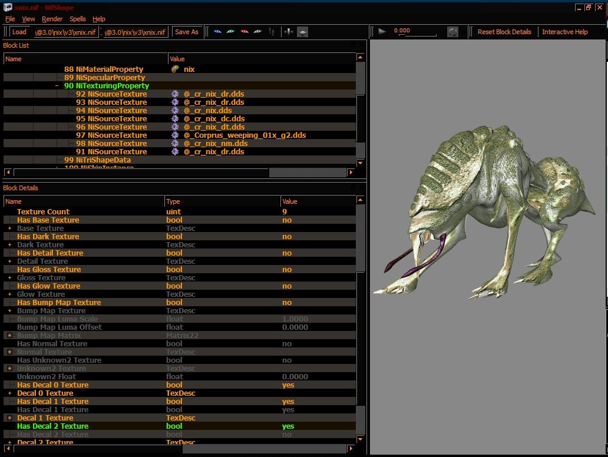
Task: Start animation with the Play button
Action: click(x=382, y=31)
